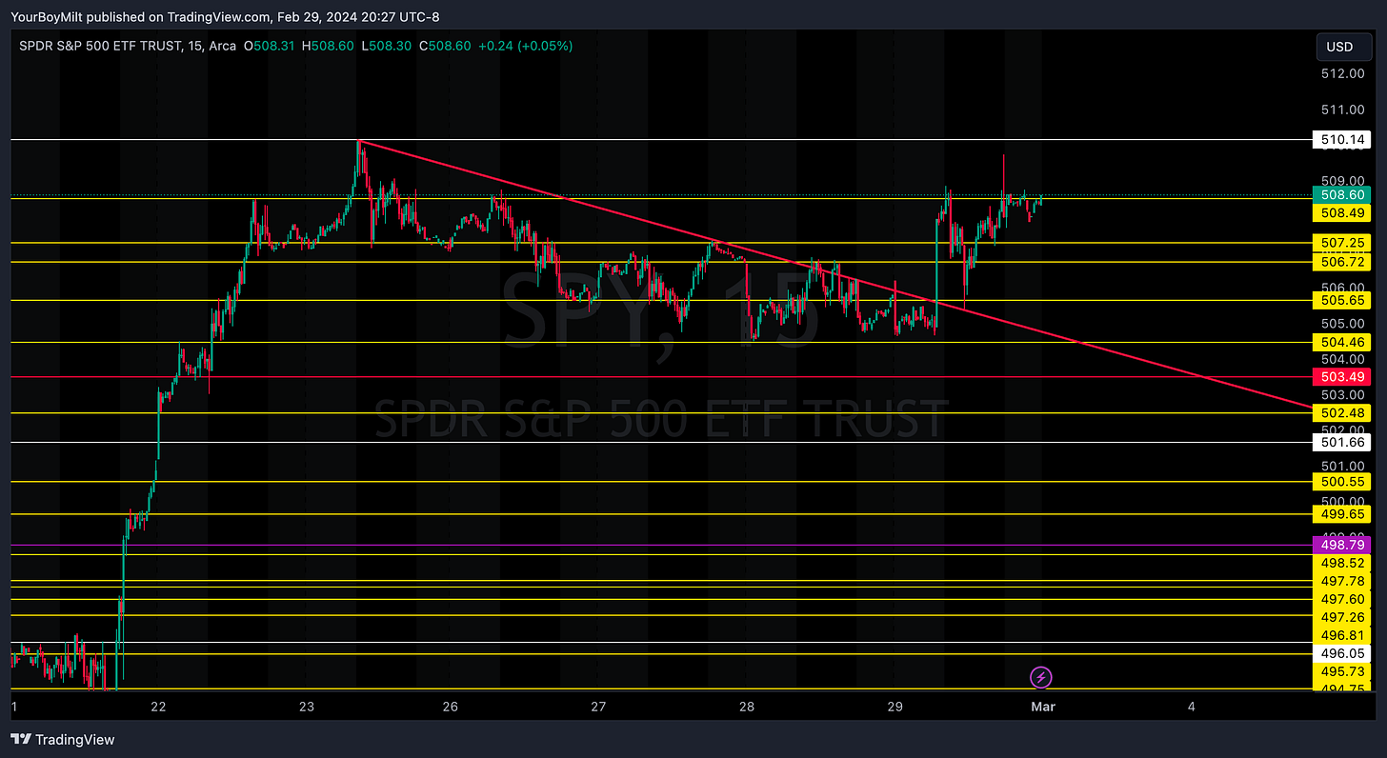Select the yellow 506.72 price label

click(x=1342, y=261)
